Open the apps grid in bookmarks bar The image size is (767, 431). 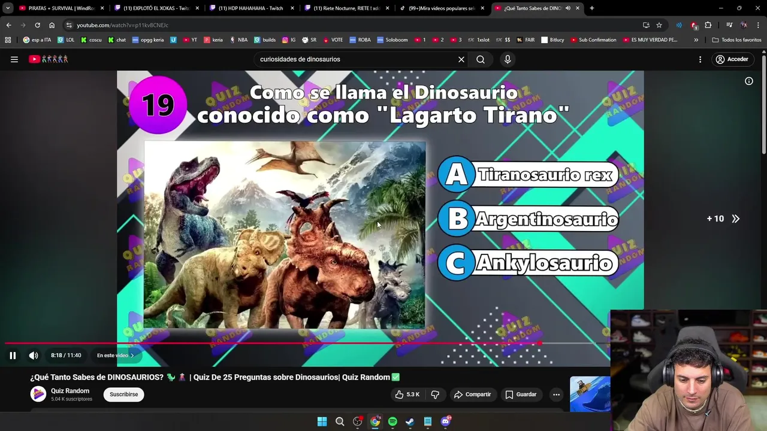[x=8, y=40]
